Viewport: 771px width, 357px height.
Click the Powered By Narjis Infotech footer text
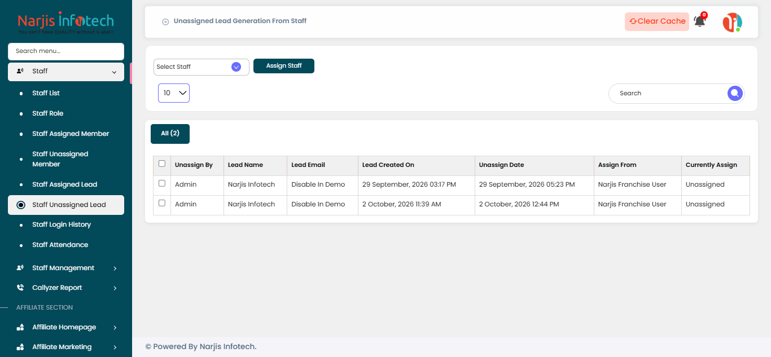point(201,346)
